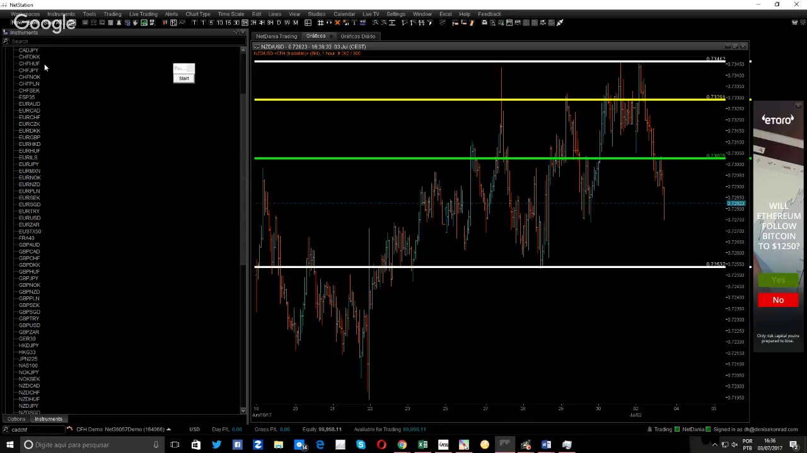Click the green horizontal line on chart

click(489, 158)
